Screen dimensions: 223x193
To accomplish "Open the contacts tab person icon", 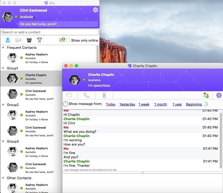I will (x=8, y=40).
